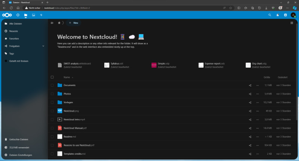
Task: Reload the browser page
Action: 11,8
